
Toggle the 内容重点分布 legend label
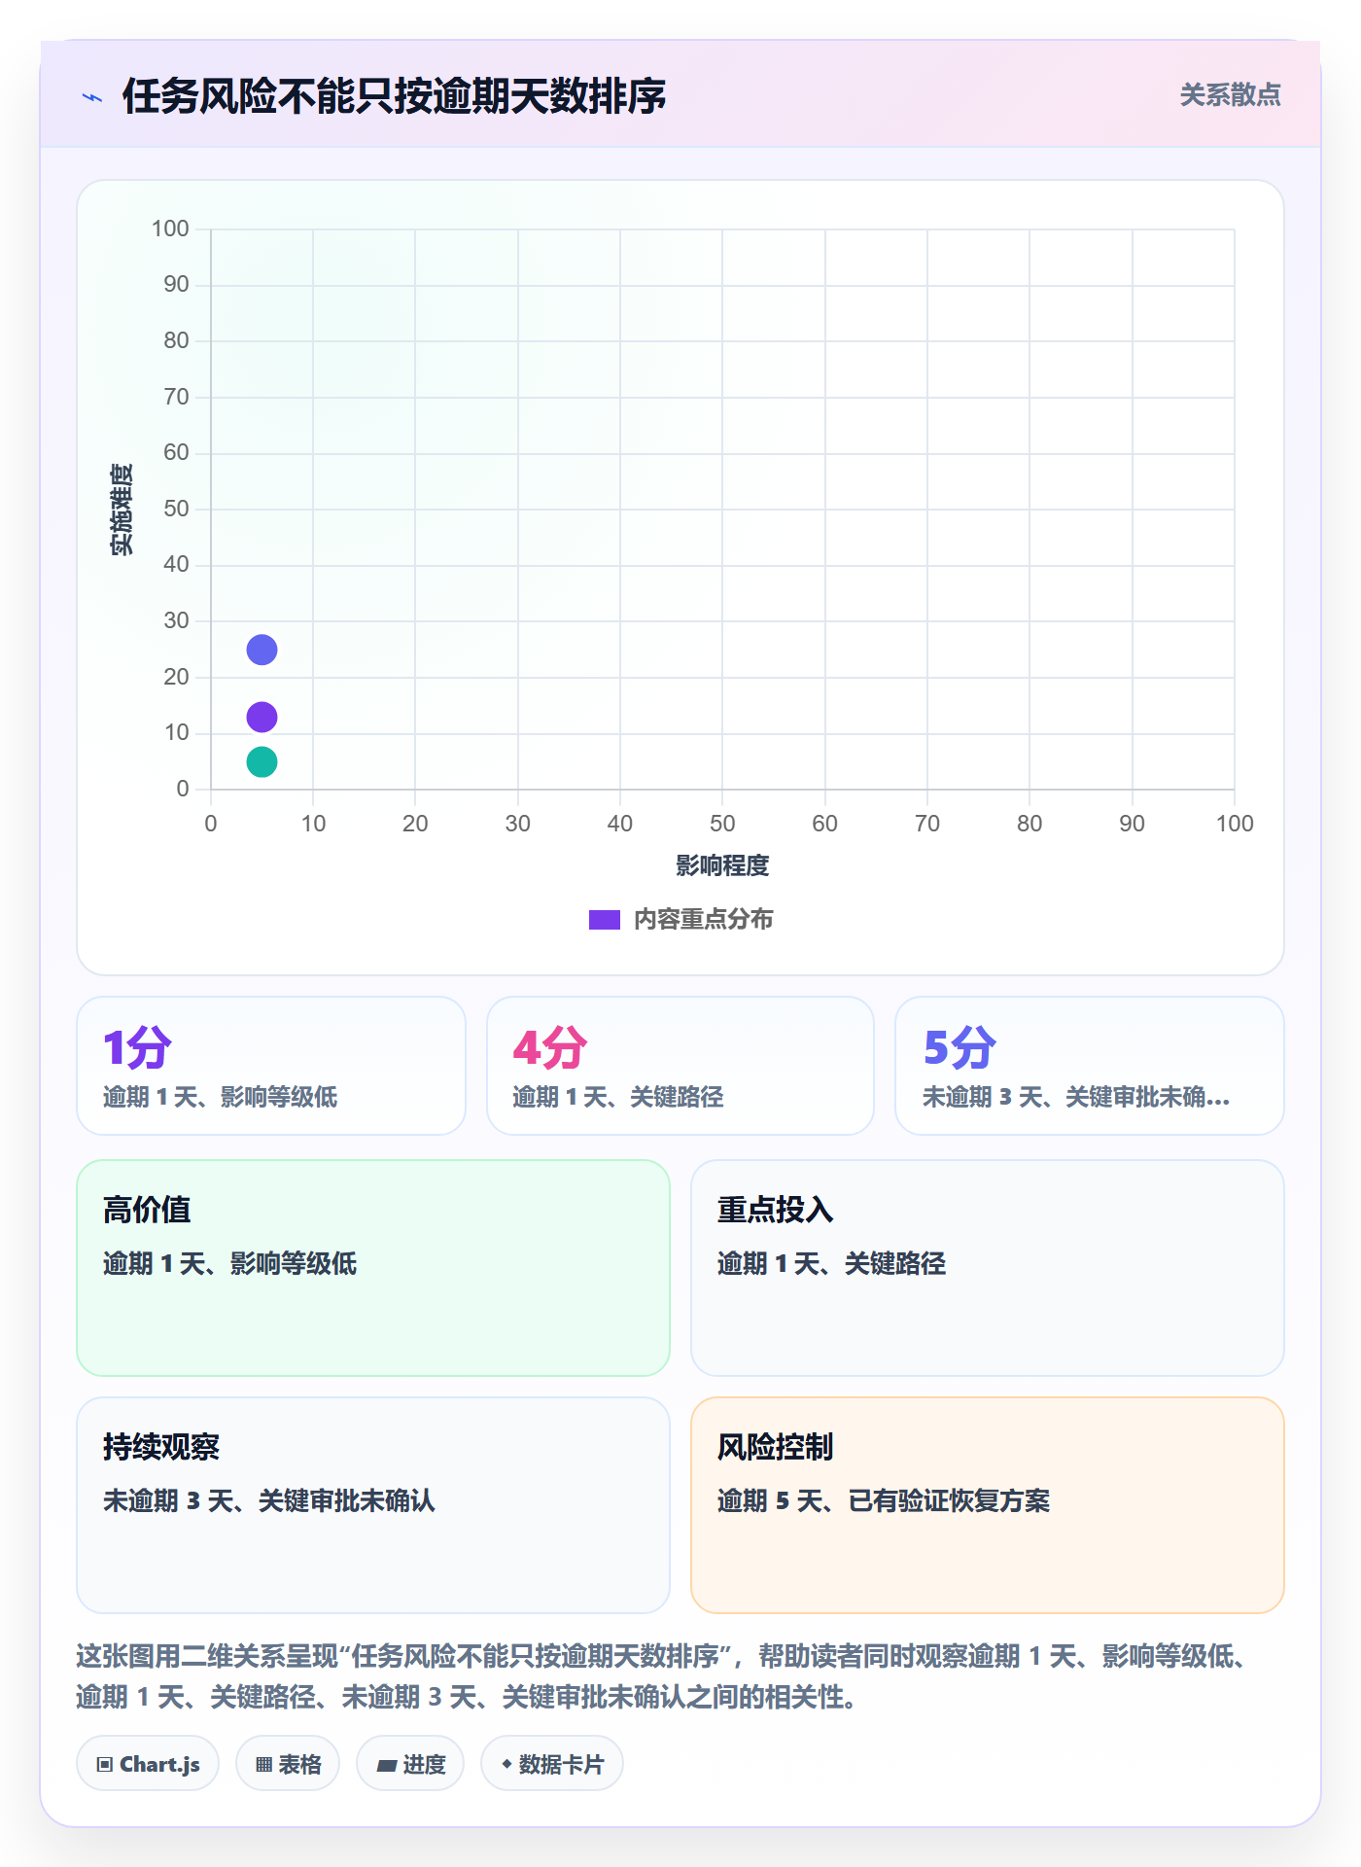point(703,919)
